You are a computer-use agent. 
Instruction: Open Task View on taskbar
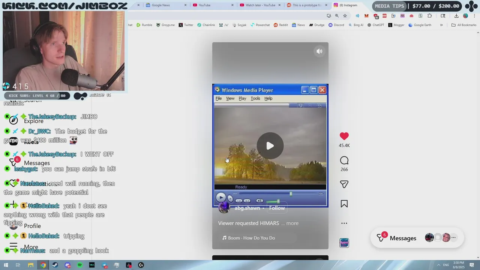coord(18,265)
